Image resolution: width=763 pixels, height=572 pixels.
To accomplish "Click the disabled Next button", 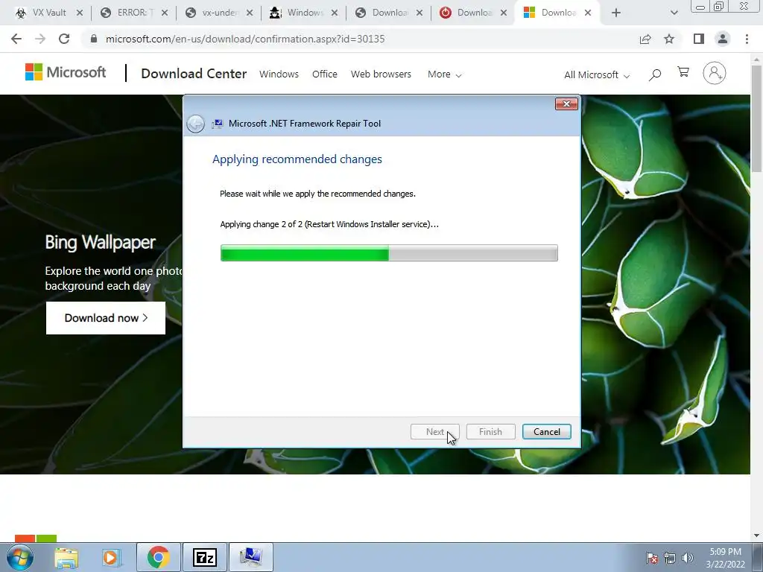I will (x=434, y=431).
